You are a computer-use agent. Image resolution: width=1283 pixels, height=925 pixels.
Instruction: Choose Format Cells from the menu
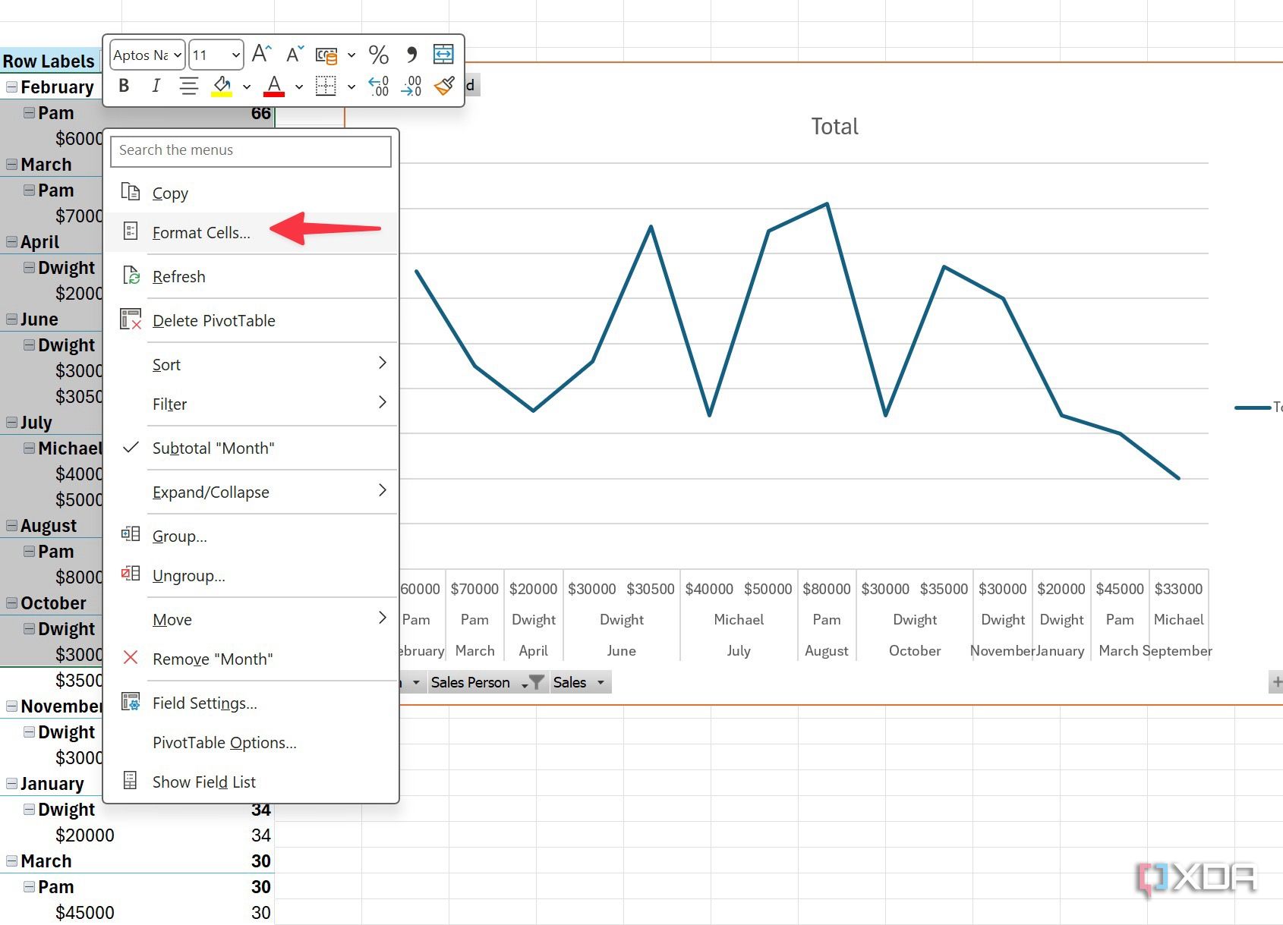click(x=200, y=232)
